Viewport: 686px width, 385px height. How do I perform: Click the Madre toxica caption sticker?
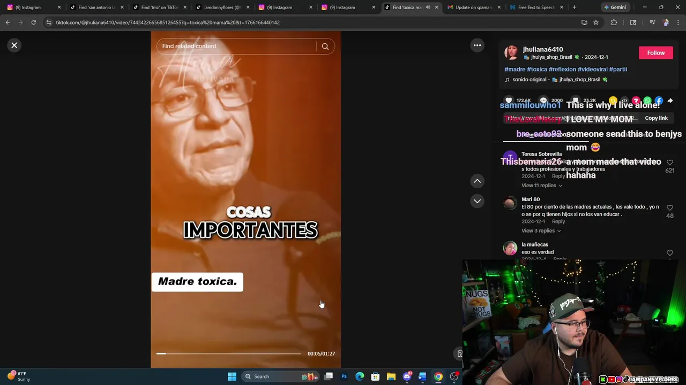click(197, 282)
